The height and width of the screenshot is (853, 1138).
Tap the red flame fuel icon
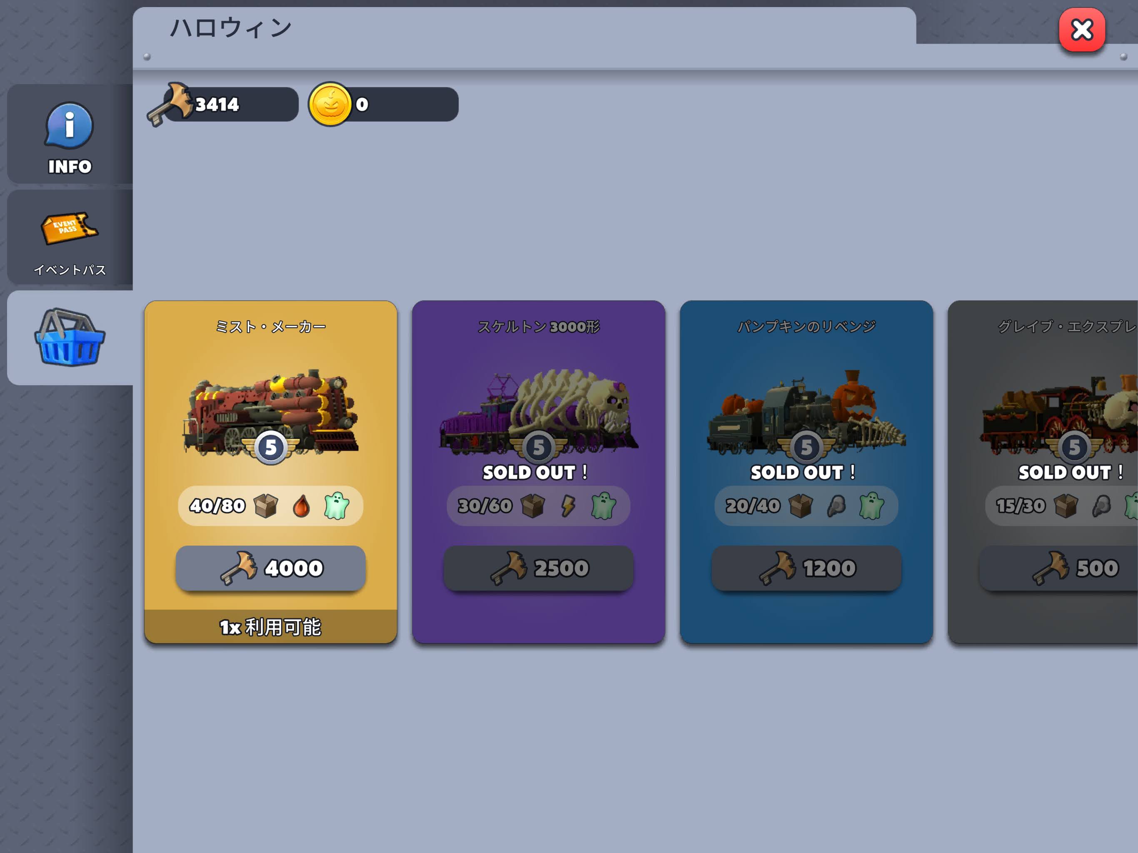pos(302,506)
